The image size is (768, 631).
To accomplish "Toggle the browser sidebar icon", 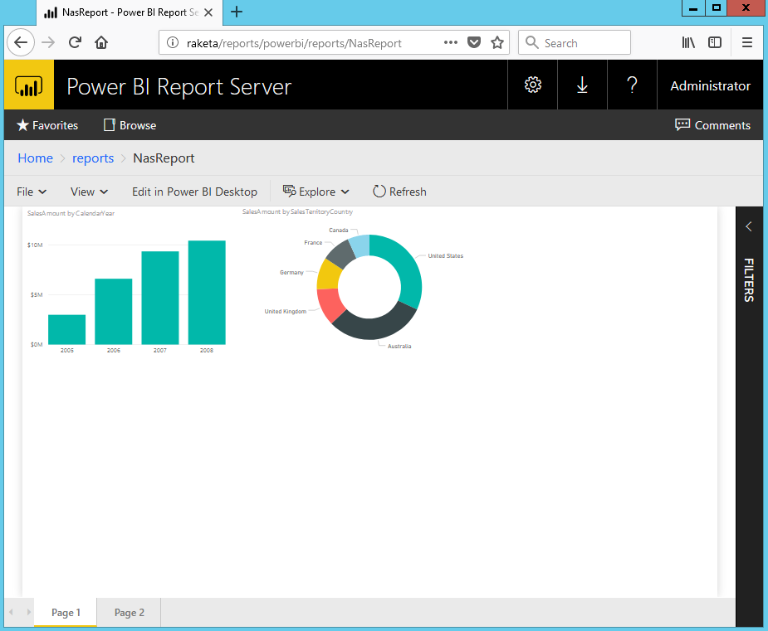I will (x=715, y=42).
